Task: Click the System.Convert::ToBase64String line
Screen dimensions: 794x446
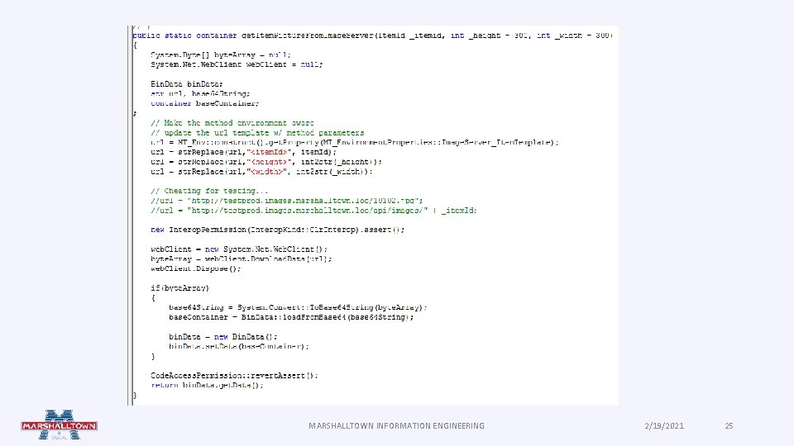Action: point(298,307)
